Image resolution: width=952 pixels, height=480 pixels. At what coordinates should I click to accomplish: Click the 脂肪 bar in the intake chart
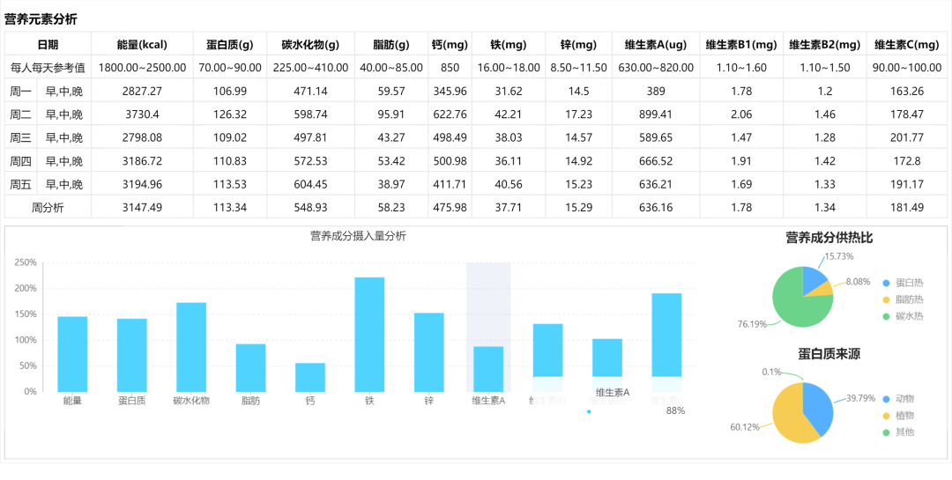(x=250, y=368)
